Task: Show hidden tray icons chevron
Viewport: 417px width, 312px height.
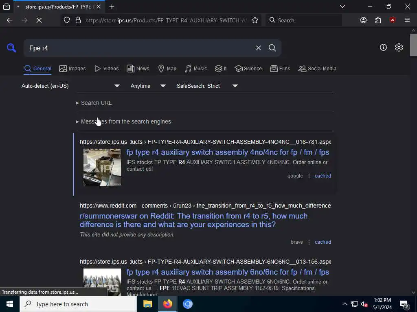Action: (345, 304)
